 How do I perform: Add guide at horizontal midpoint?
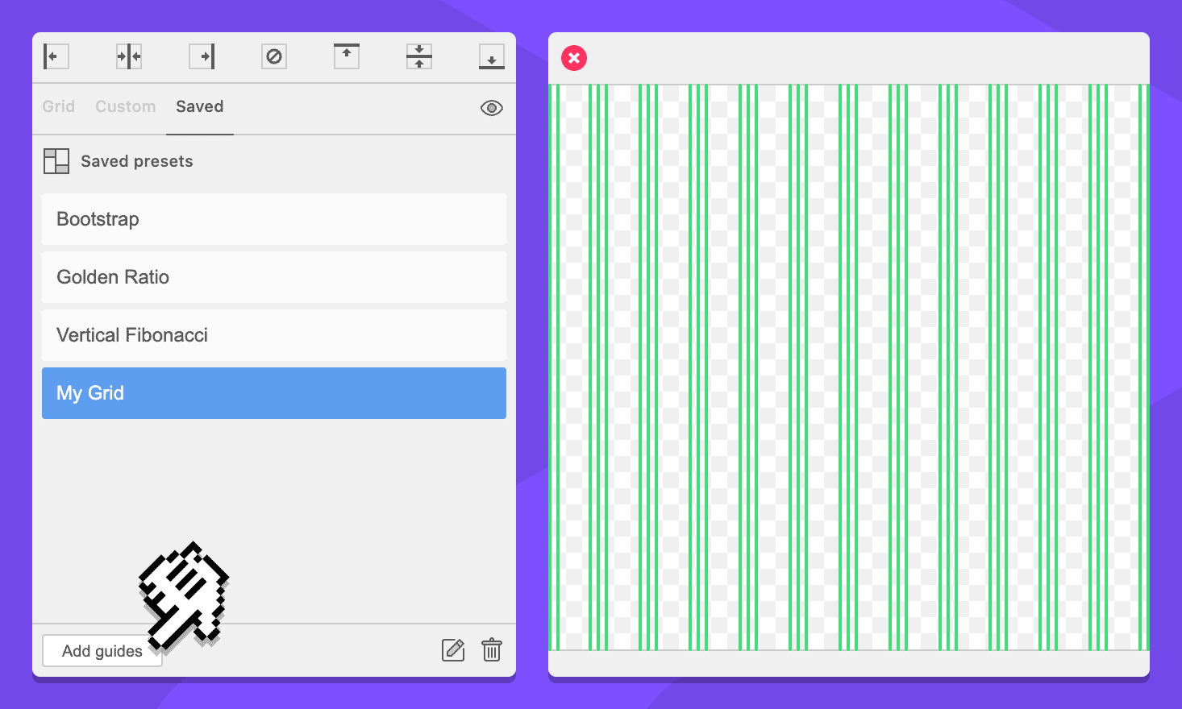(x=419, y=56)
